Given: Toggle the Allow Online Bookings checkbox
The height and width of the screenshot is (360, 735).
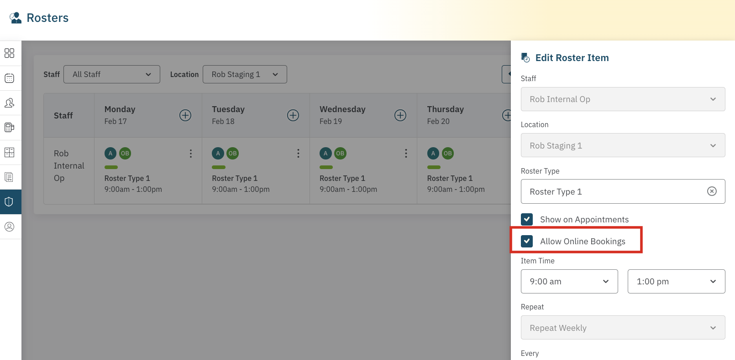Looking at the screenshot, I should click(x=527, y=241).
